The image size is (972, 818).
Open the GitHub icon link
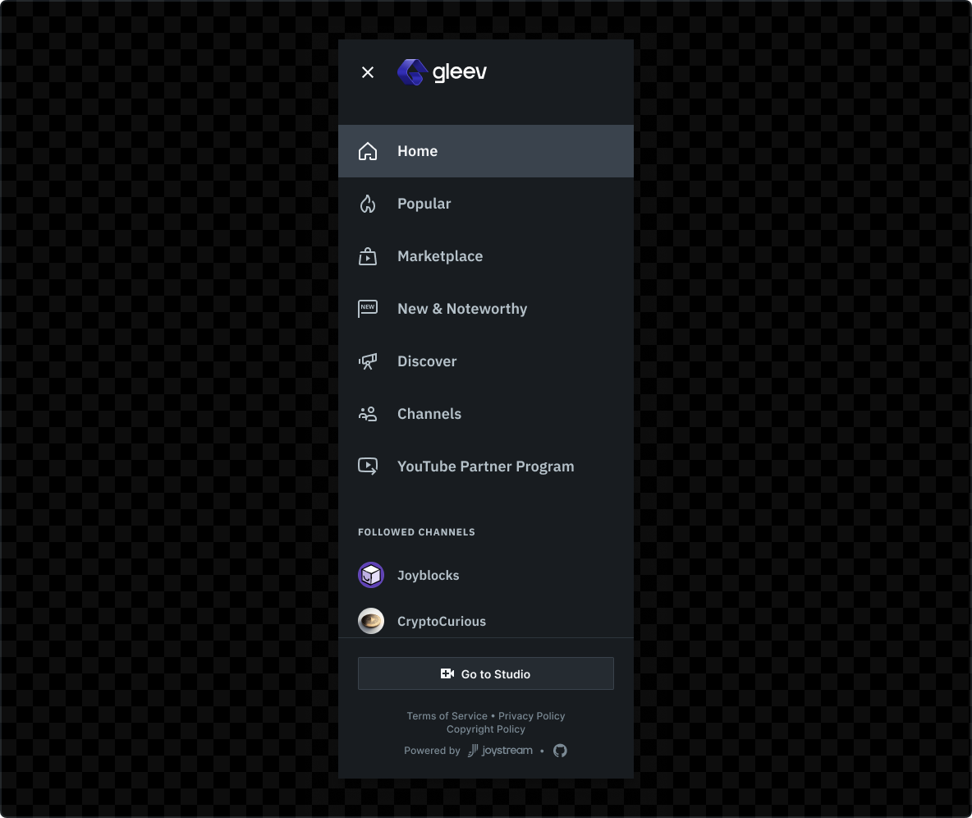[560, 751]
